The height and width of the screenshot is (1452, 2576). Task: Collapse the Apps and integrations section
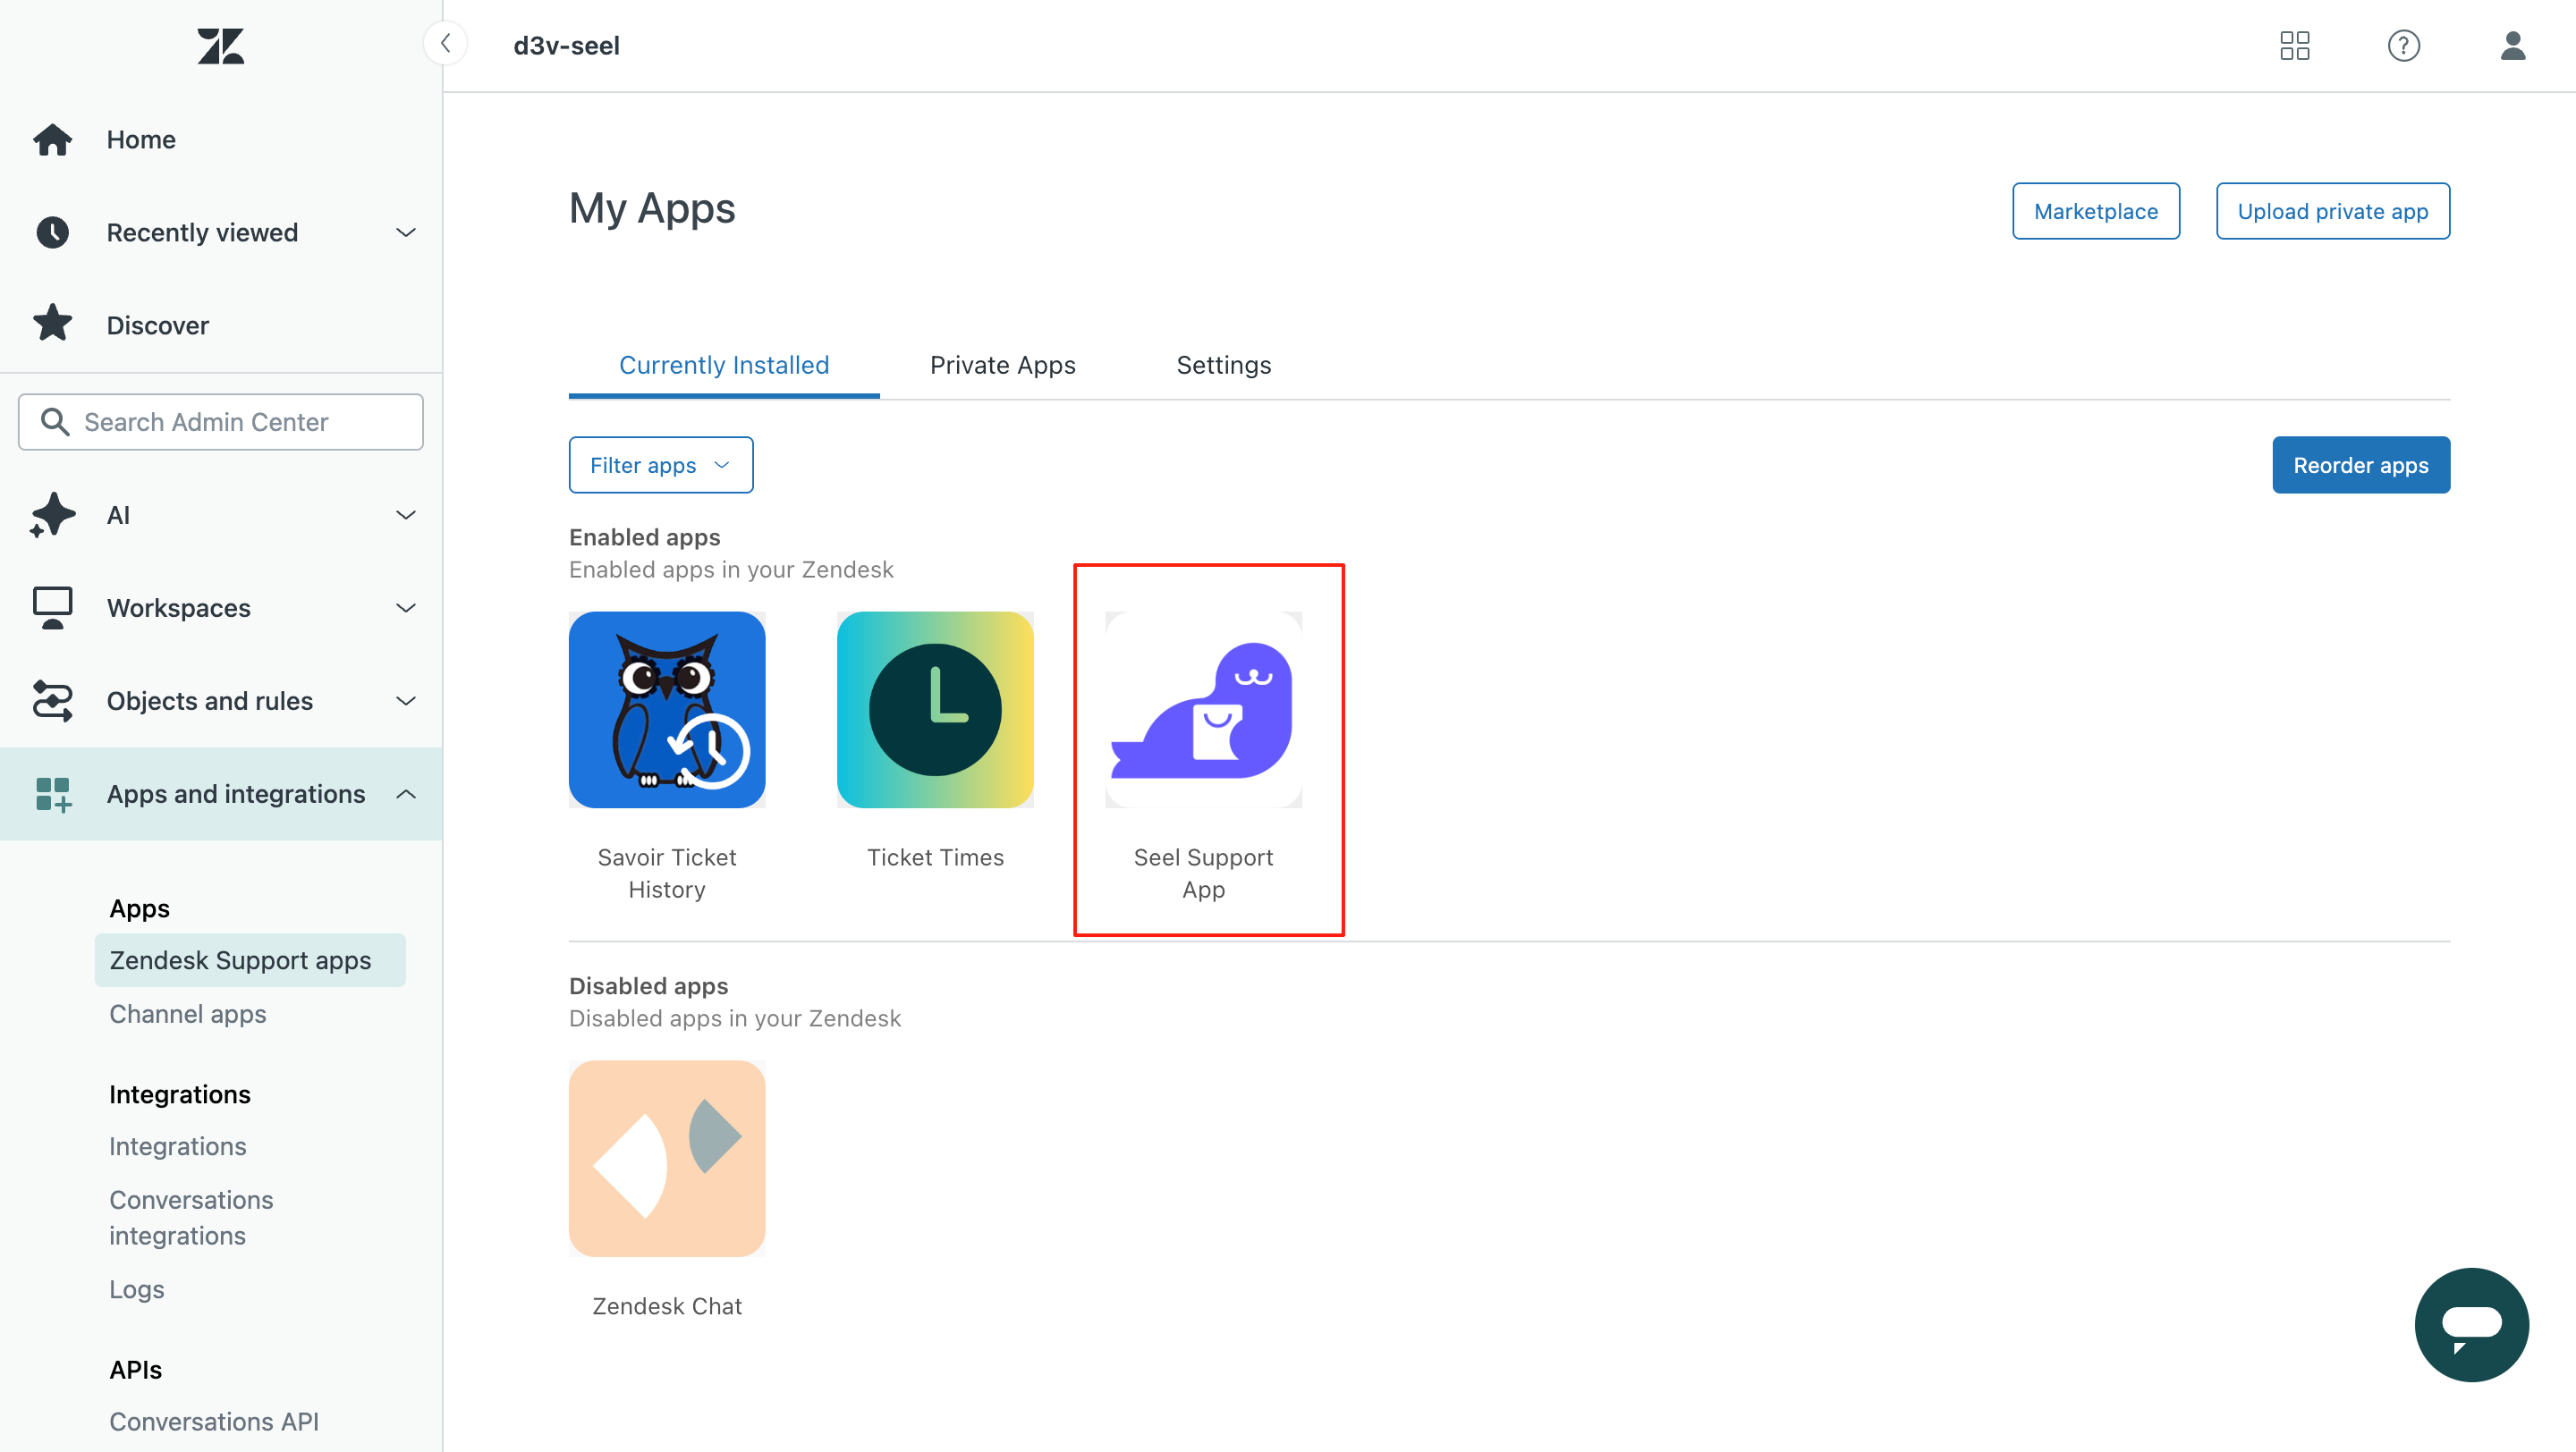(405, 795)
